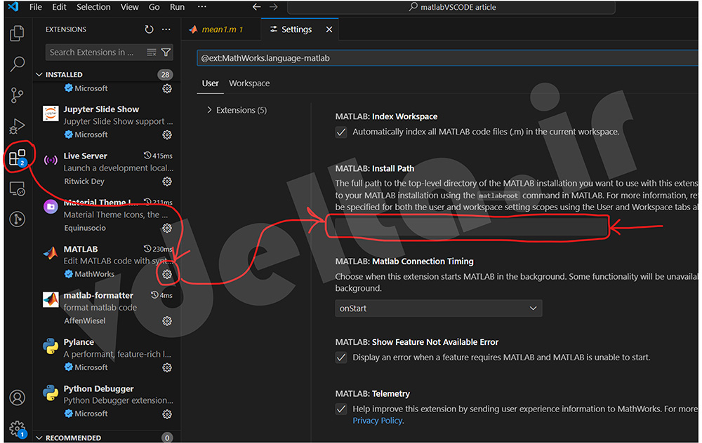Open the Remote Explorer view

point(17,189)
